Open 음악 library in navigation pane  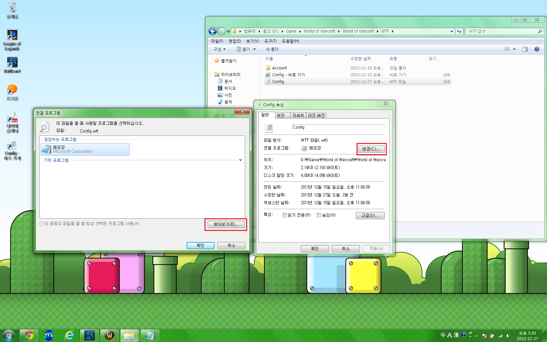(x=225, y=102)
